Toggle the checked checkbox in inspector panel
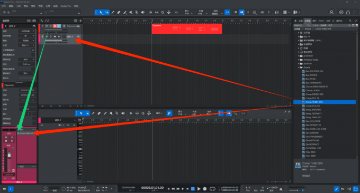360x193 pixels. click(33, 50)
